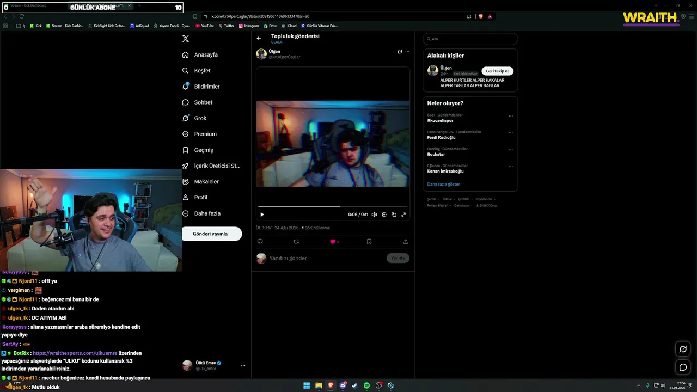The height and width of the screenshot is (392, 697).
Task: Open the floating chat button
Action: tap(683, 367)
